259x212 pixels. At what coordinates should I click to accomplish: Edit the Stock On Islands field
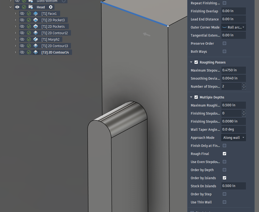pos(233,186)
